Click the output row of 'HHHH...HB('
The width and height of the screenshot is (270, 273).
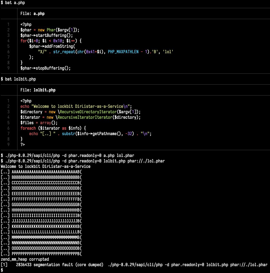[x=41, y=210]
